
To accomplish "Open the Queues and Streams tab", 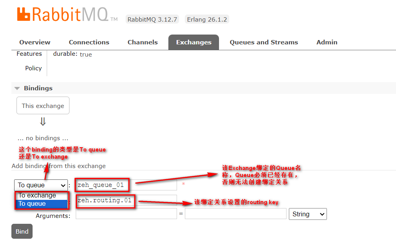I will coord(264,42).
